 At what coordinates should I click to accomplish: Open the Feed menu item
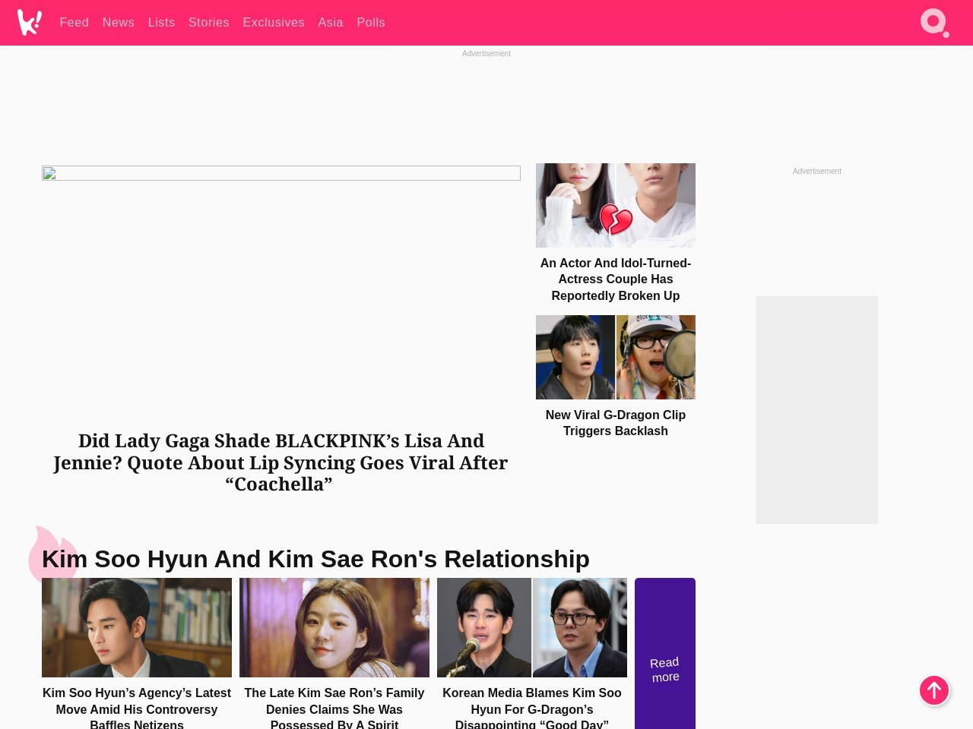(x=74, y=23)
